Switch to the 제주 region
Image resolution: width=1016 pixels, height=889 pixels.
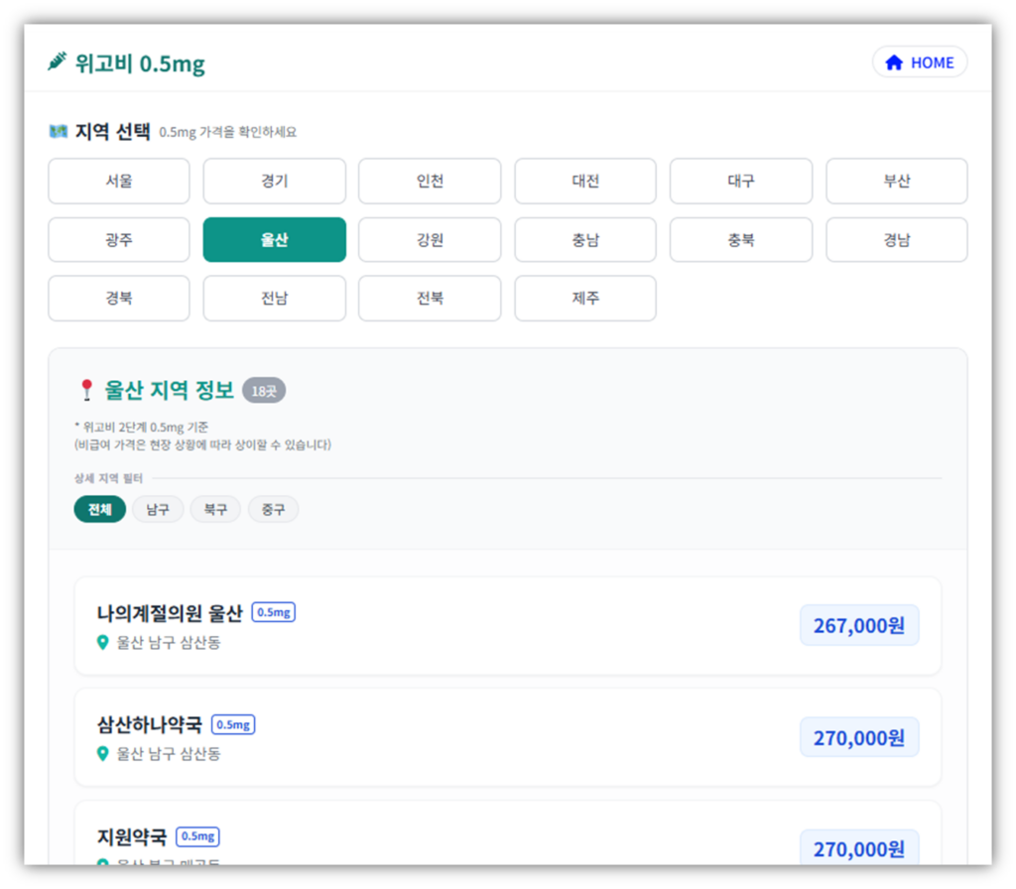[585, 299]
